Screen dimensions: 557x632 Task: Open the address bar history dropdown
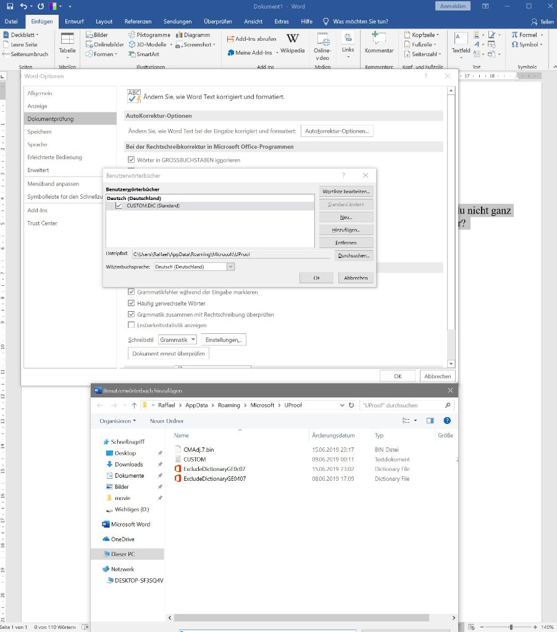click(342, 405)
